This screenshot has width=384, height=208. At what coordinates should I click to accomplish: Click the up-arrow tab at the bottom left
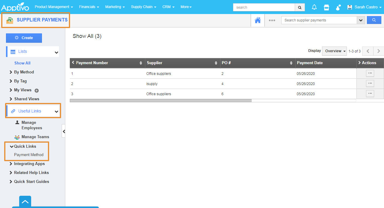click(25, 202)
